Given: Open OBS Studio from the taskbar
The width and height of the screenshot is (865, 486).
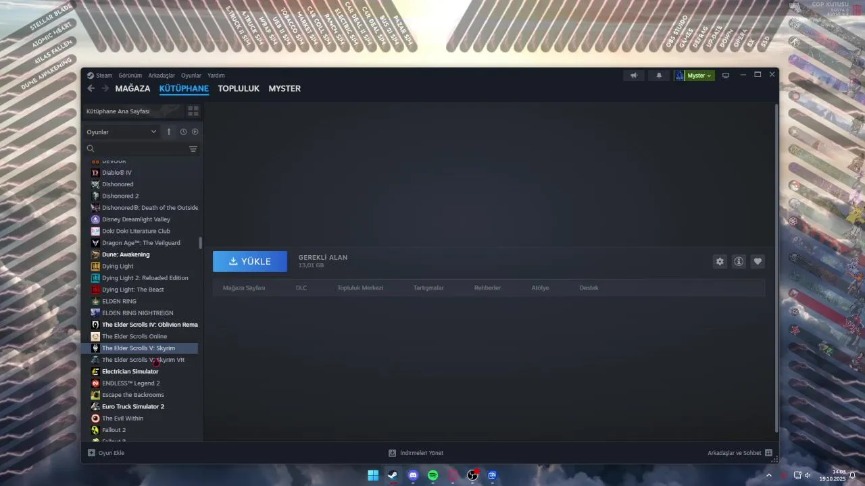Looking at the screenshot, I should pos(472,475).
